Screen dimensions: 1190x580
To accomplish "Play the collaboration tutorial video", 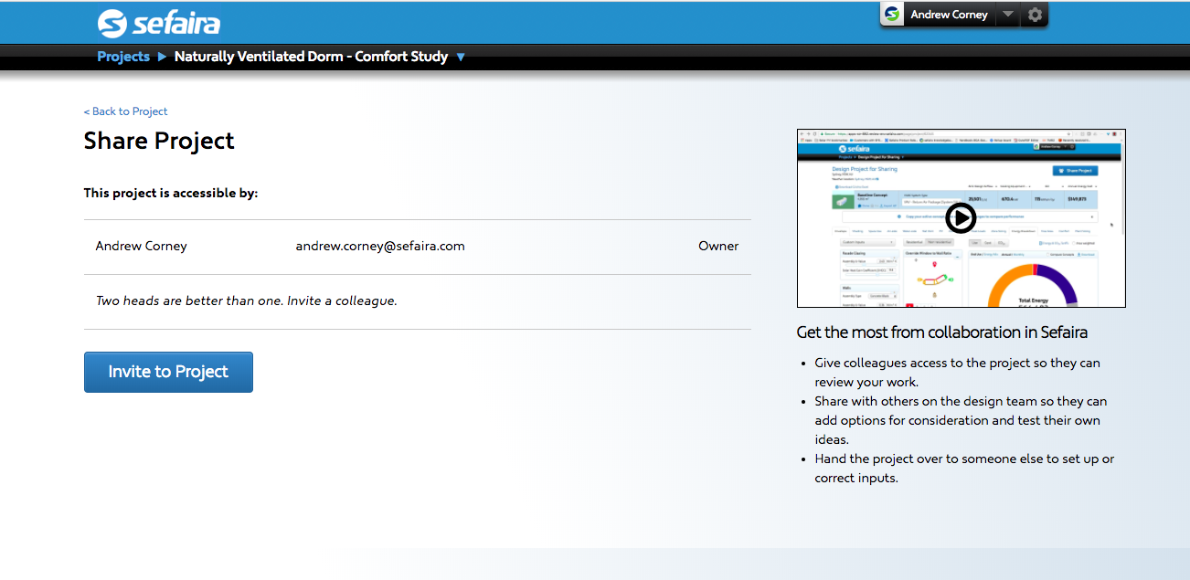I will coord(961,218).
